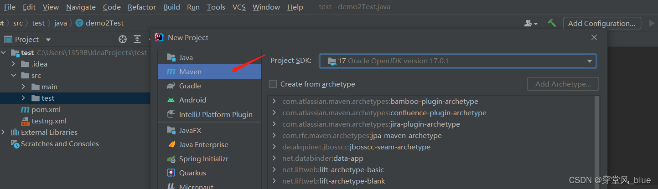The image size is (658, 189).
Task: Select Maven project type
Action: point(209,72)
